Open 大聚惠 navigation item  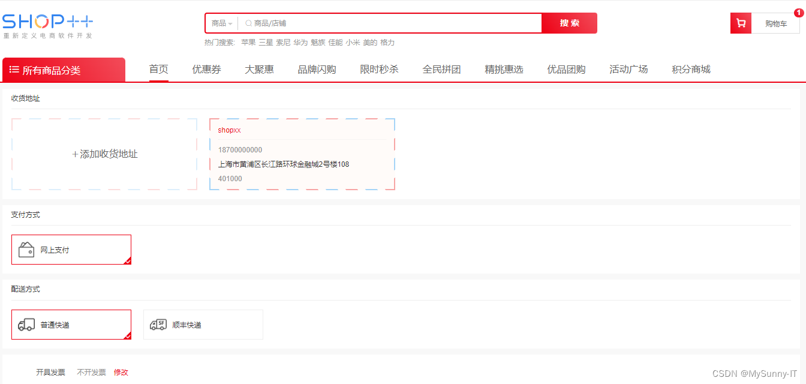(x=260, y=69)
